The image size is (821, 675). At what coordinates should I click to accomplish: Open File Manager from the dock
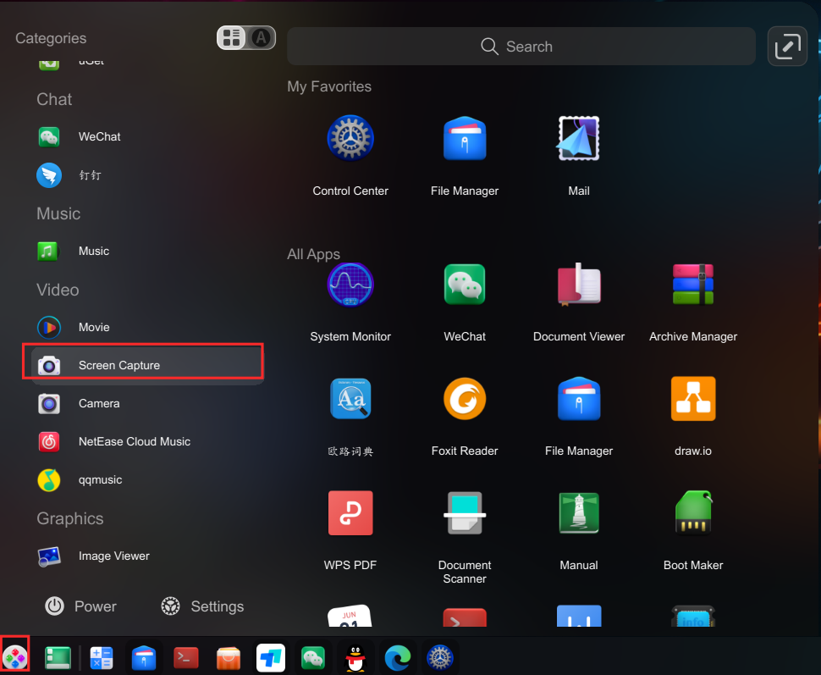(144, 658)
